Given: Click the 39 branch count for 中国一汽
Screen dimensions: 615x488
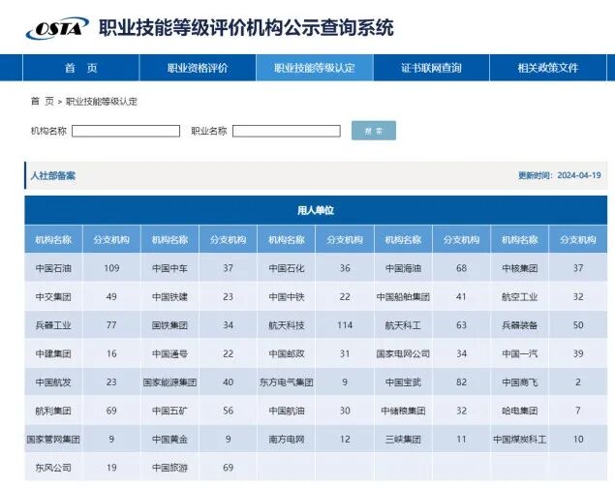Looking at the screenshot, I should point(578,353).
